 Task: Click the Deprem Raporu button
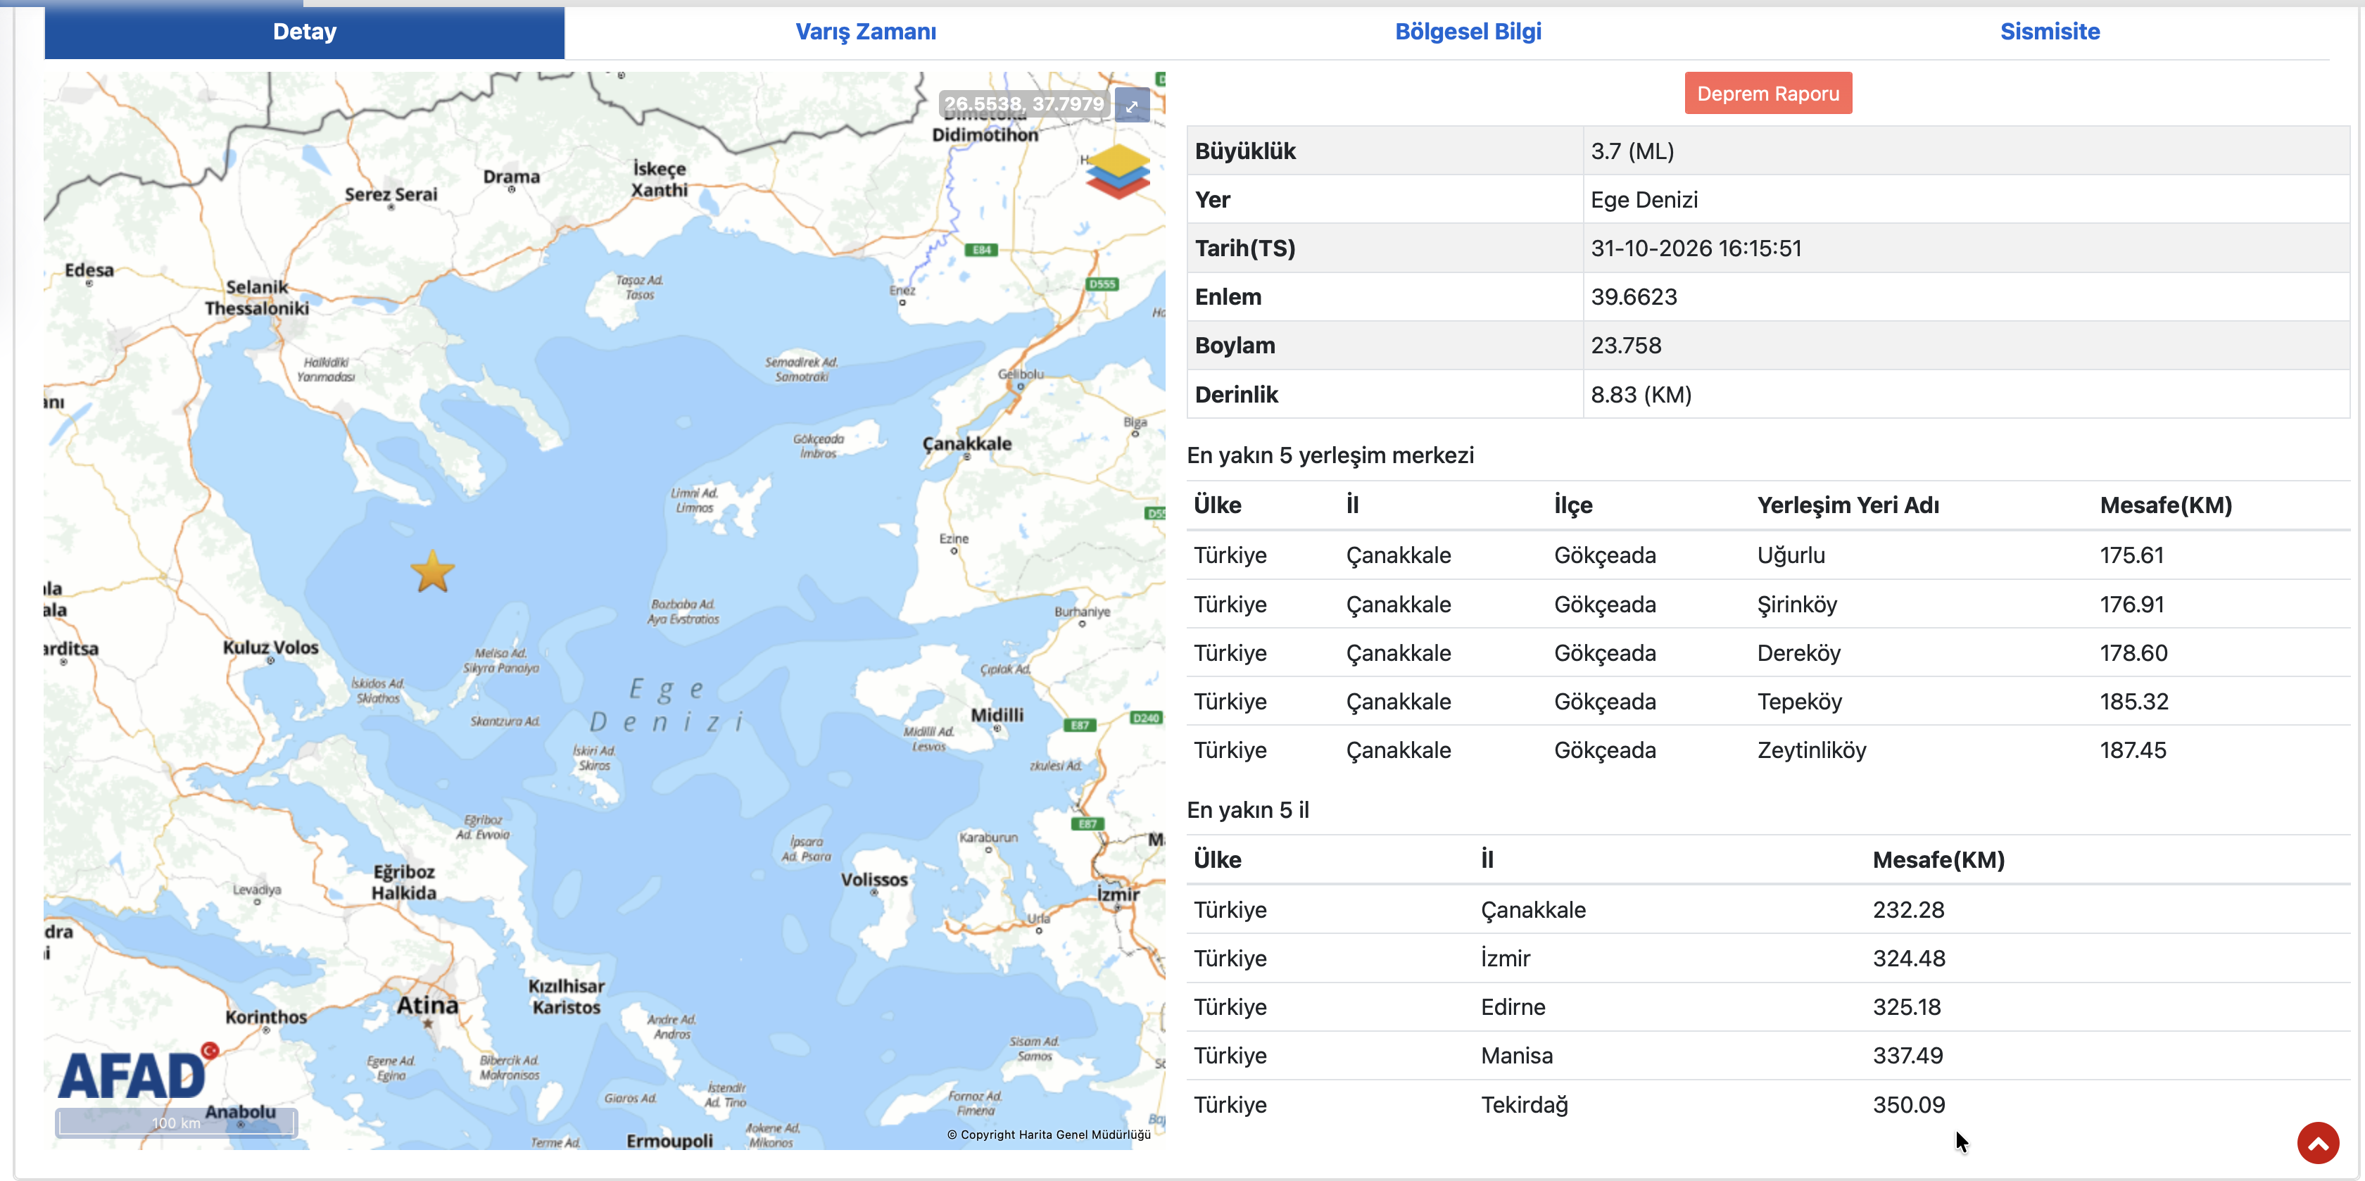[1767, 94]
